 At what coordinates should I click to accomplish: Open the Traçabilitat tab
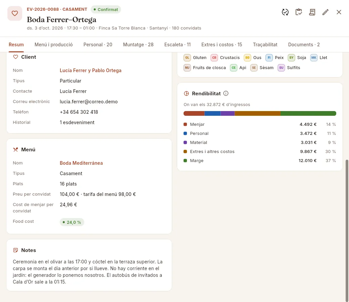coord(265,45)
